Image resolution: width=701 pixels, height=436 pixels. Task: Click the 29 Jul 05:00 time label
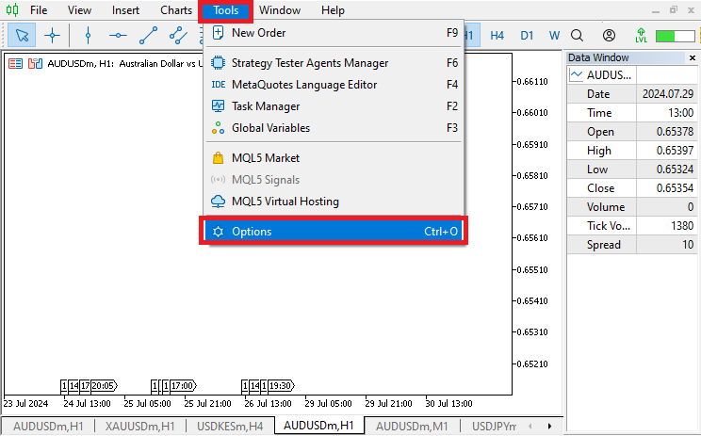tap(328, 403)
